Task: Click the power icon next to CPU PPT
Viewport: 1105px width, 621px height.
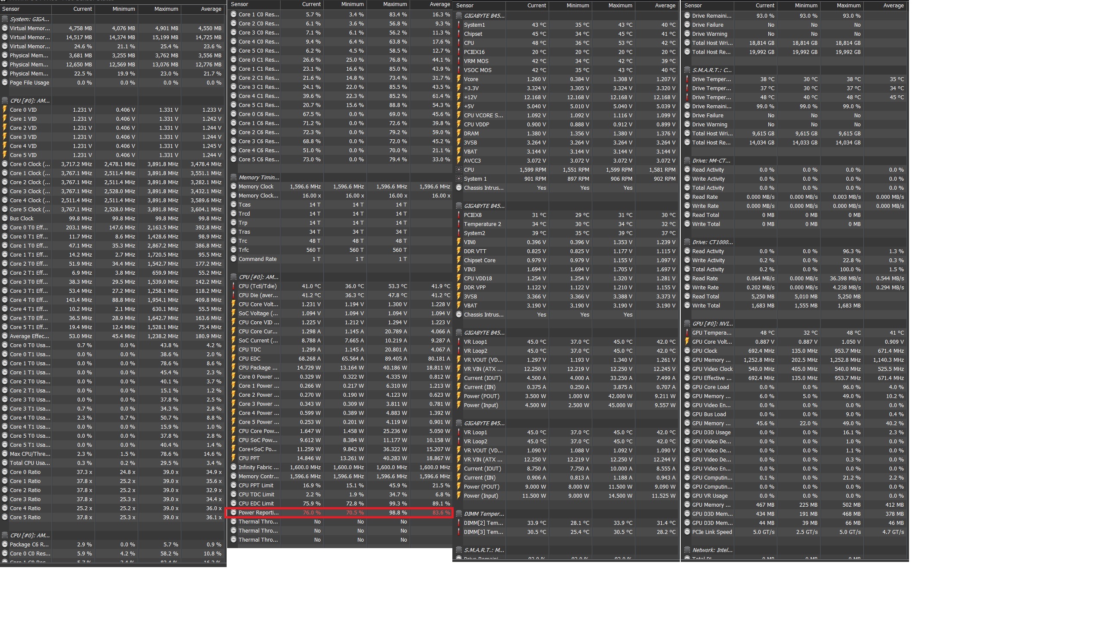Action: [234, 458]
